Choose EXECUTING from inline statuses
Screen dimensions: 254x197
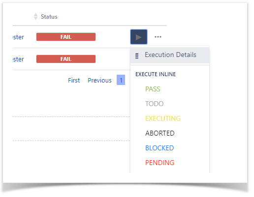pos(163,118)
